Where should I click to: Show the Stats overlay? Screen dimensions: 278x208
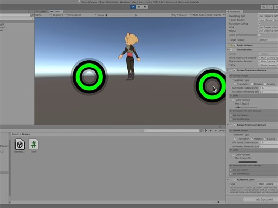(209, 15)
